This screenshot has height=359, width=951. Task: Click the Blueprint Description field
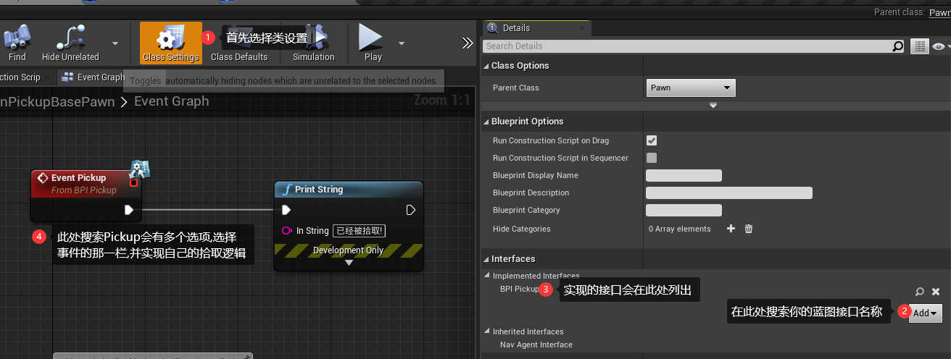click(729, 193)
